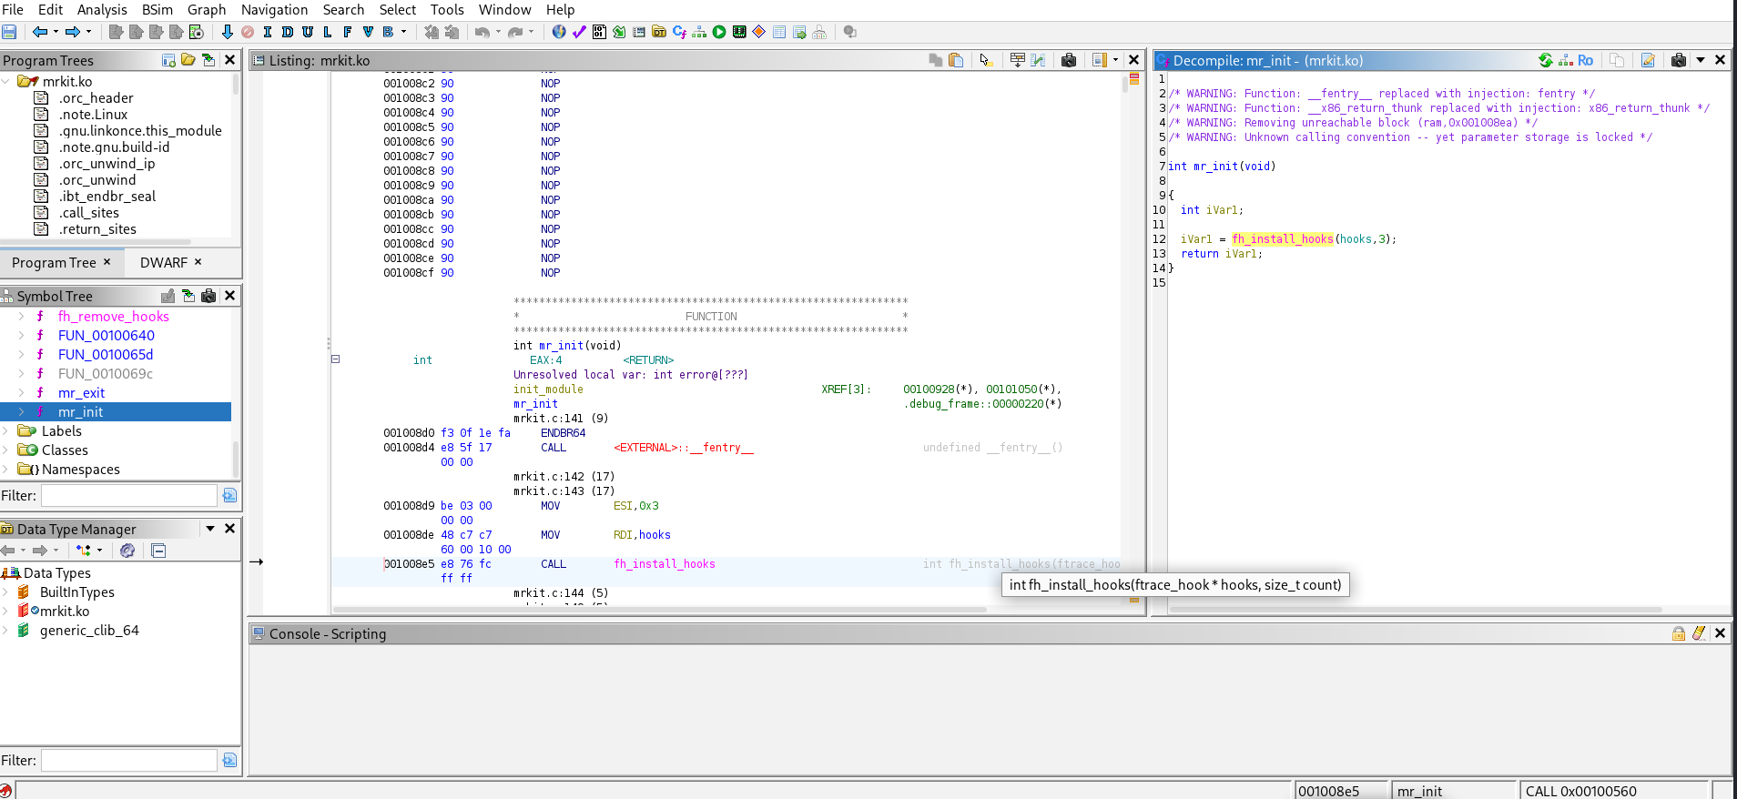Viewport: 1737px width, 799px height.
Task: Click the Save program icon in toolbar
Action: (x=9, y=32)
